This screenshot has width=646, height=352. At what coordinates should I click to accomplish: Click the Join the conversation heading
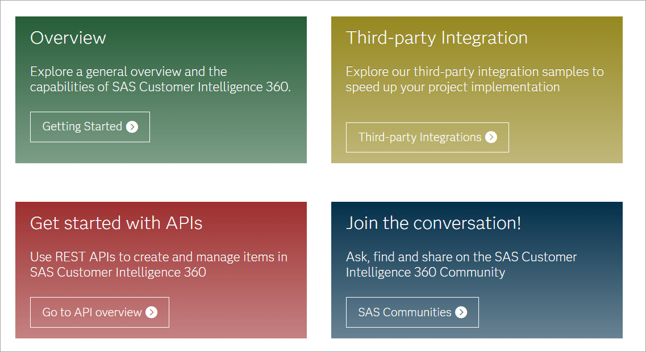click(434, 223)
